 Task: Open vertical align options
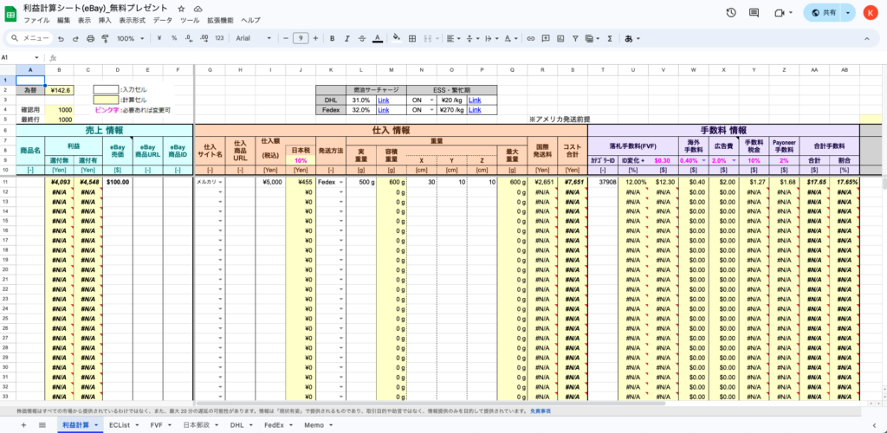472,38
